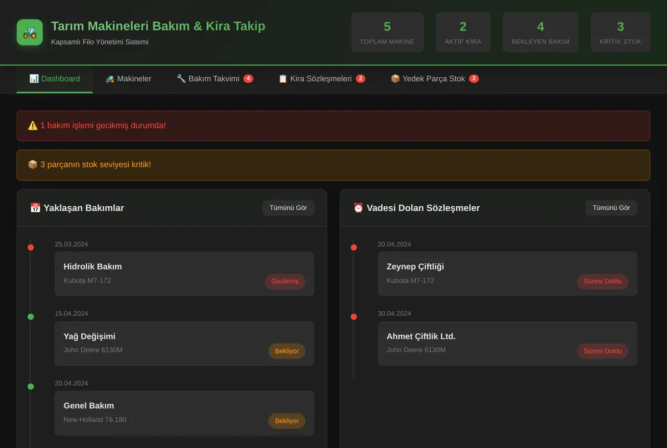The height and width of the screenshot is (448, 667).
Task: Click Tümünü Gör in Yaklaşan Bakımlar
Action: pyautogui.click(x=288, y=208)
